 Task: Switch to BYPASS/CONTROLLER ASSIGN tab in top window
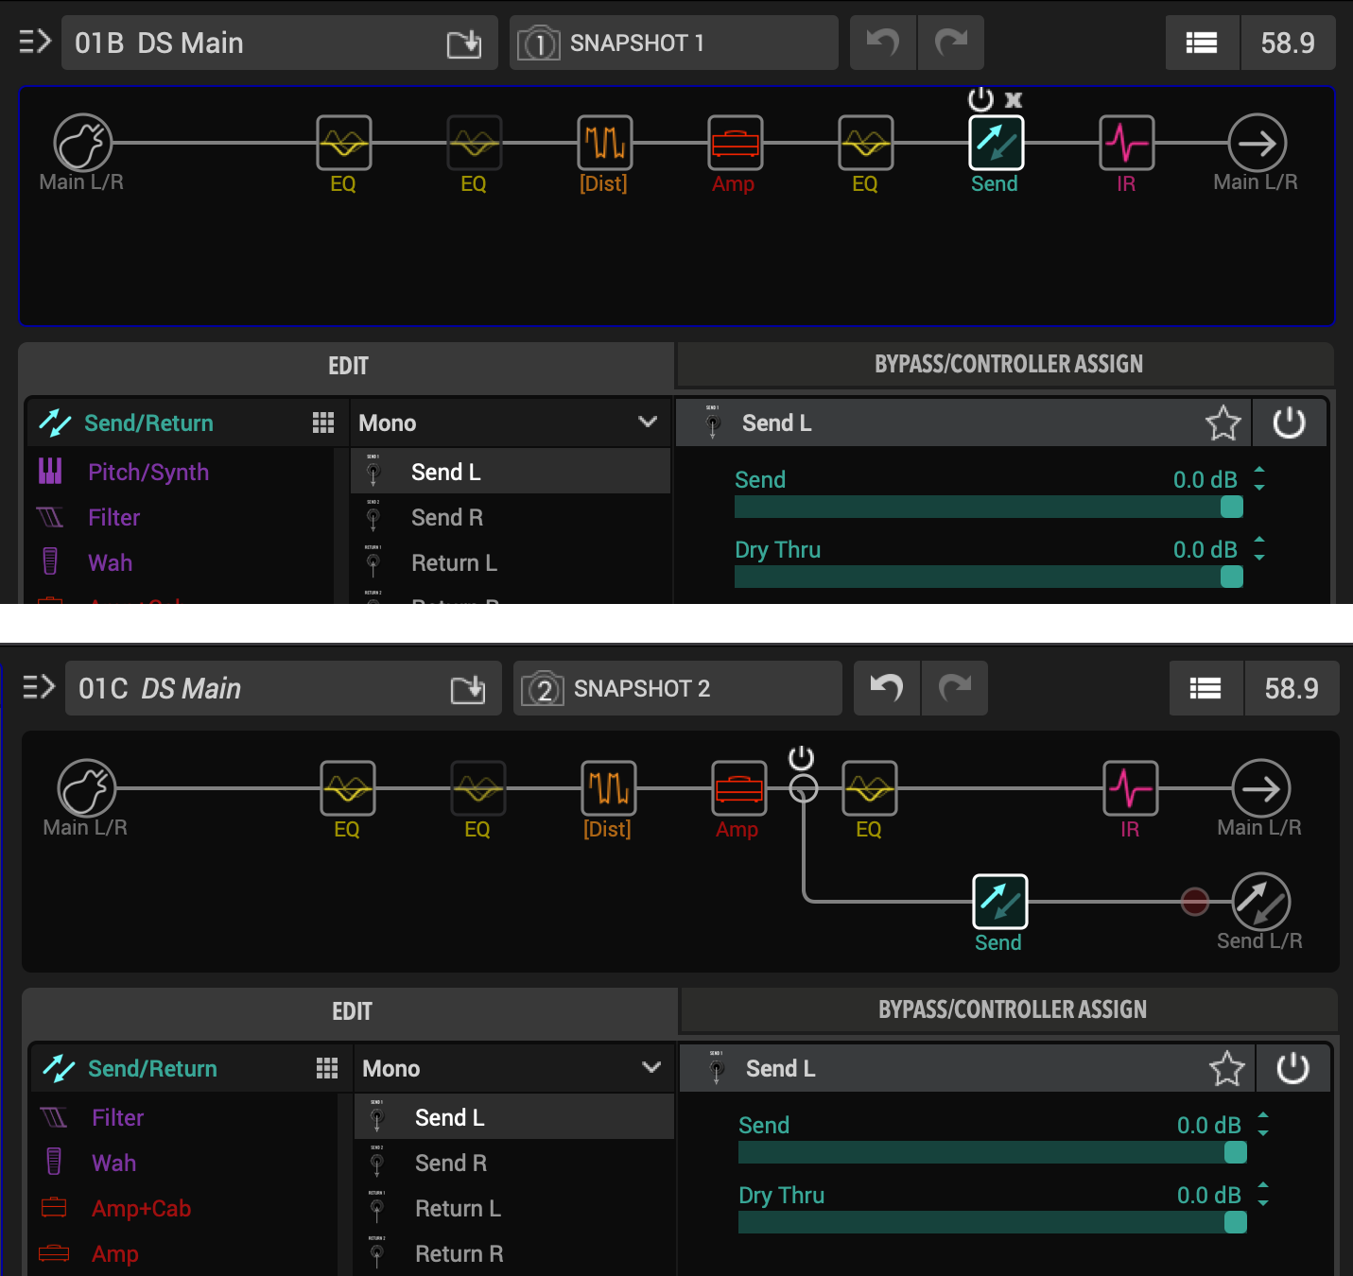point(1006,364)
